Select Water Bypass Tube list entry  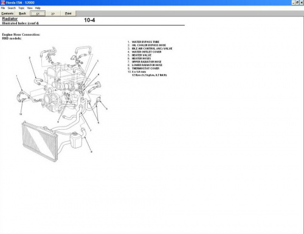[145, 42]
